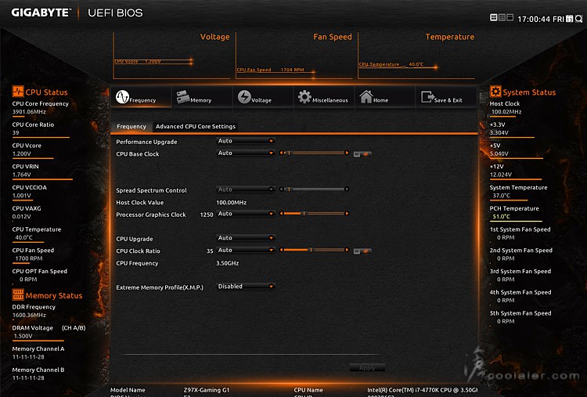
Task: Click CPU Core Frequency 3901.06MHz reading
Action: (29, 112)
